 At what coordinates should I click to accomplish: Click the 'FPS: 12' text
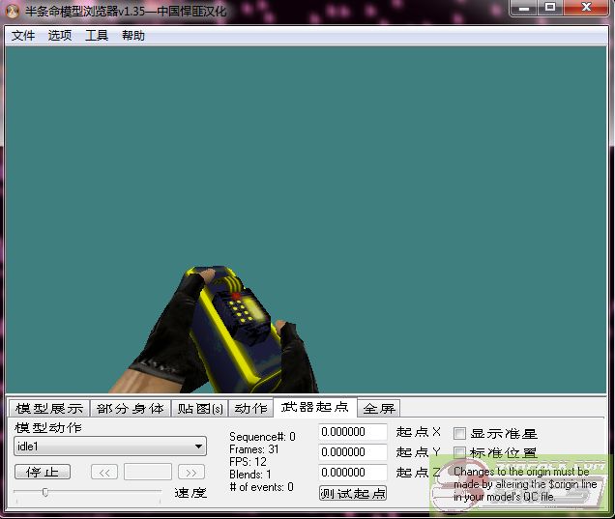[248, 462]
